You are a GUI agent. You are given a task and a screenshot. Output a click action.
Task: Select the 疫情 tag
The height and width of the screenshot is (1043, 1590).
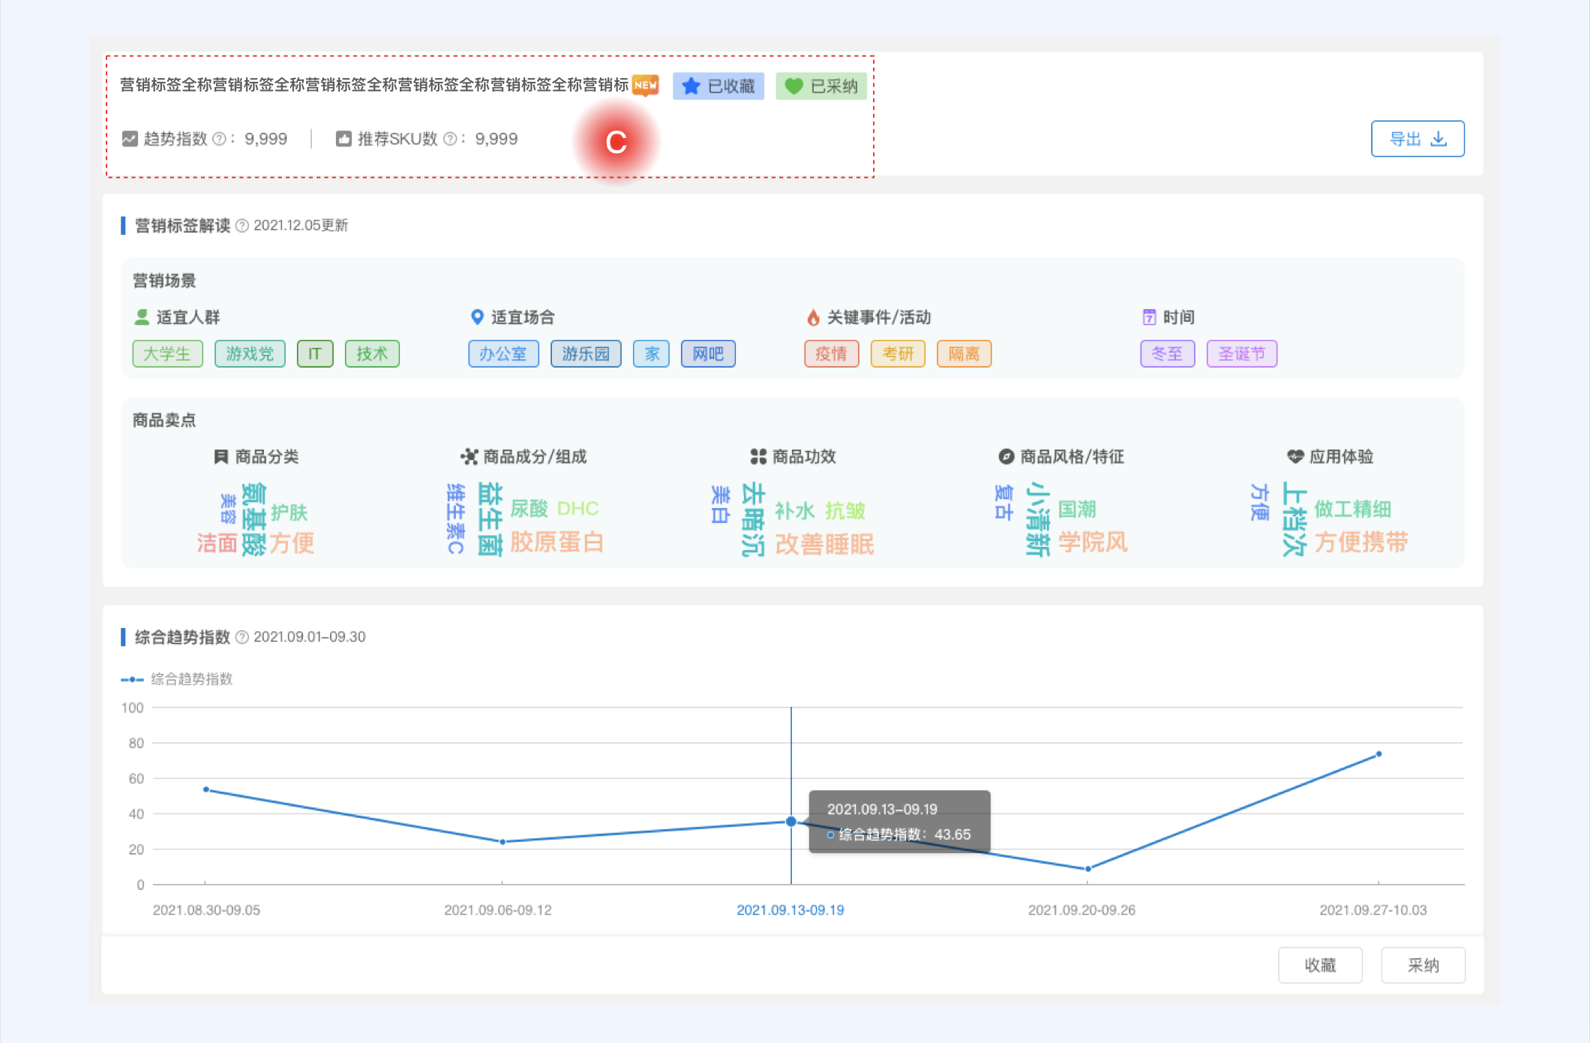pos(832,353)
